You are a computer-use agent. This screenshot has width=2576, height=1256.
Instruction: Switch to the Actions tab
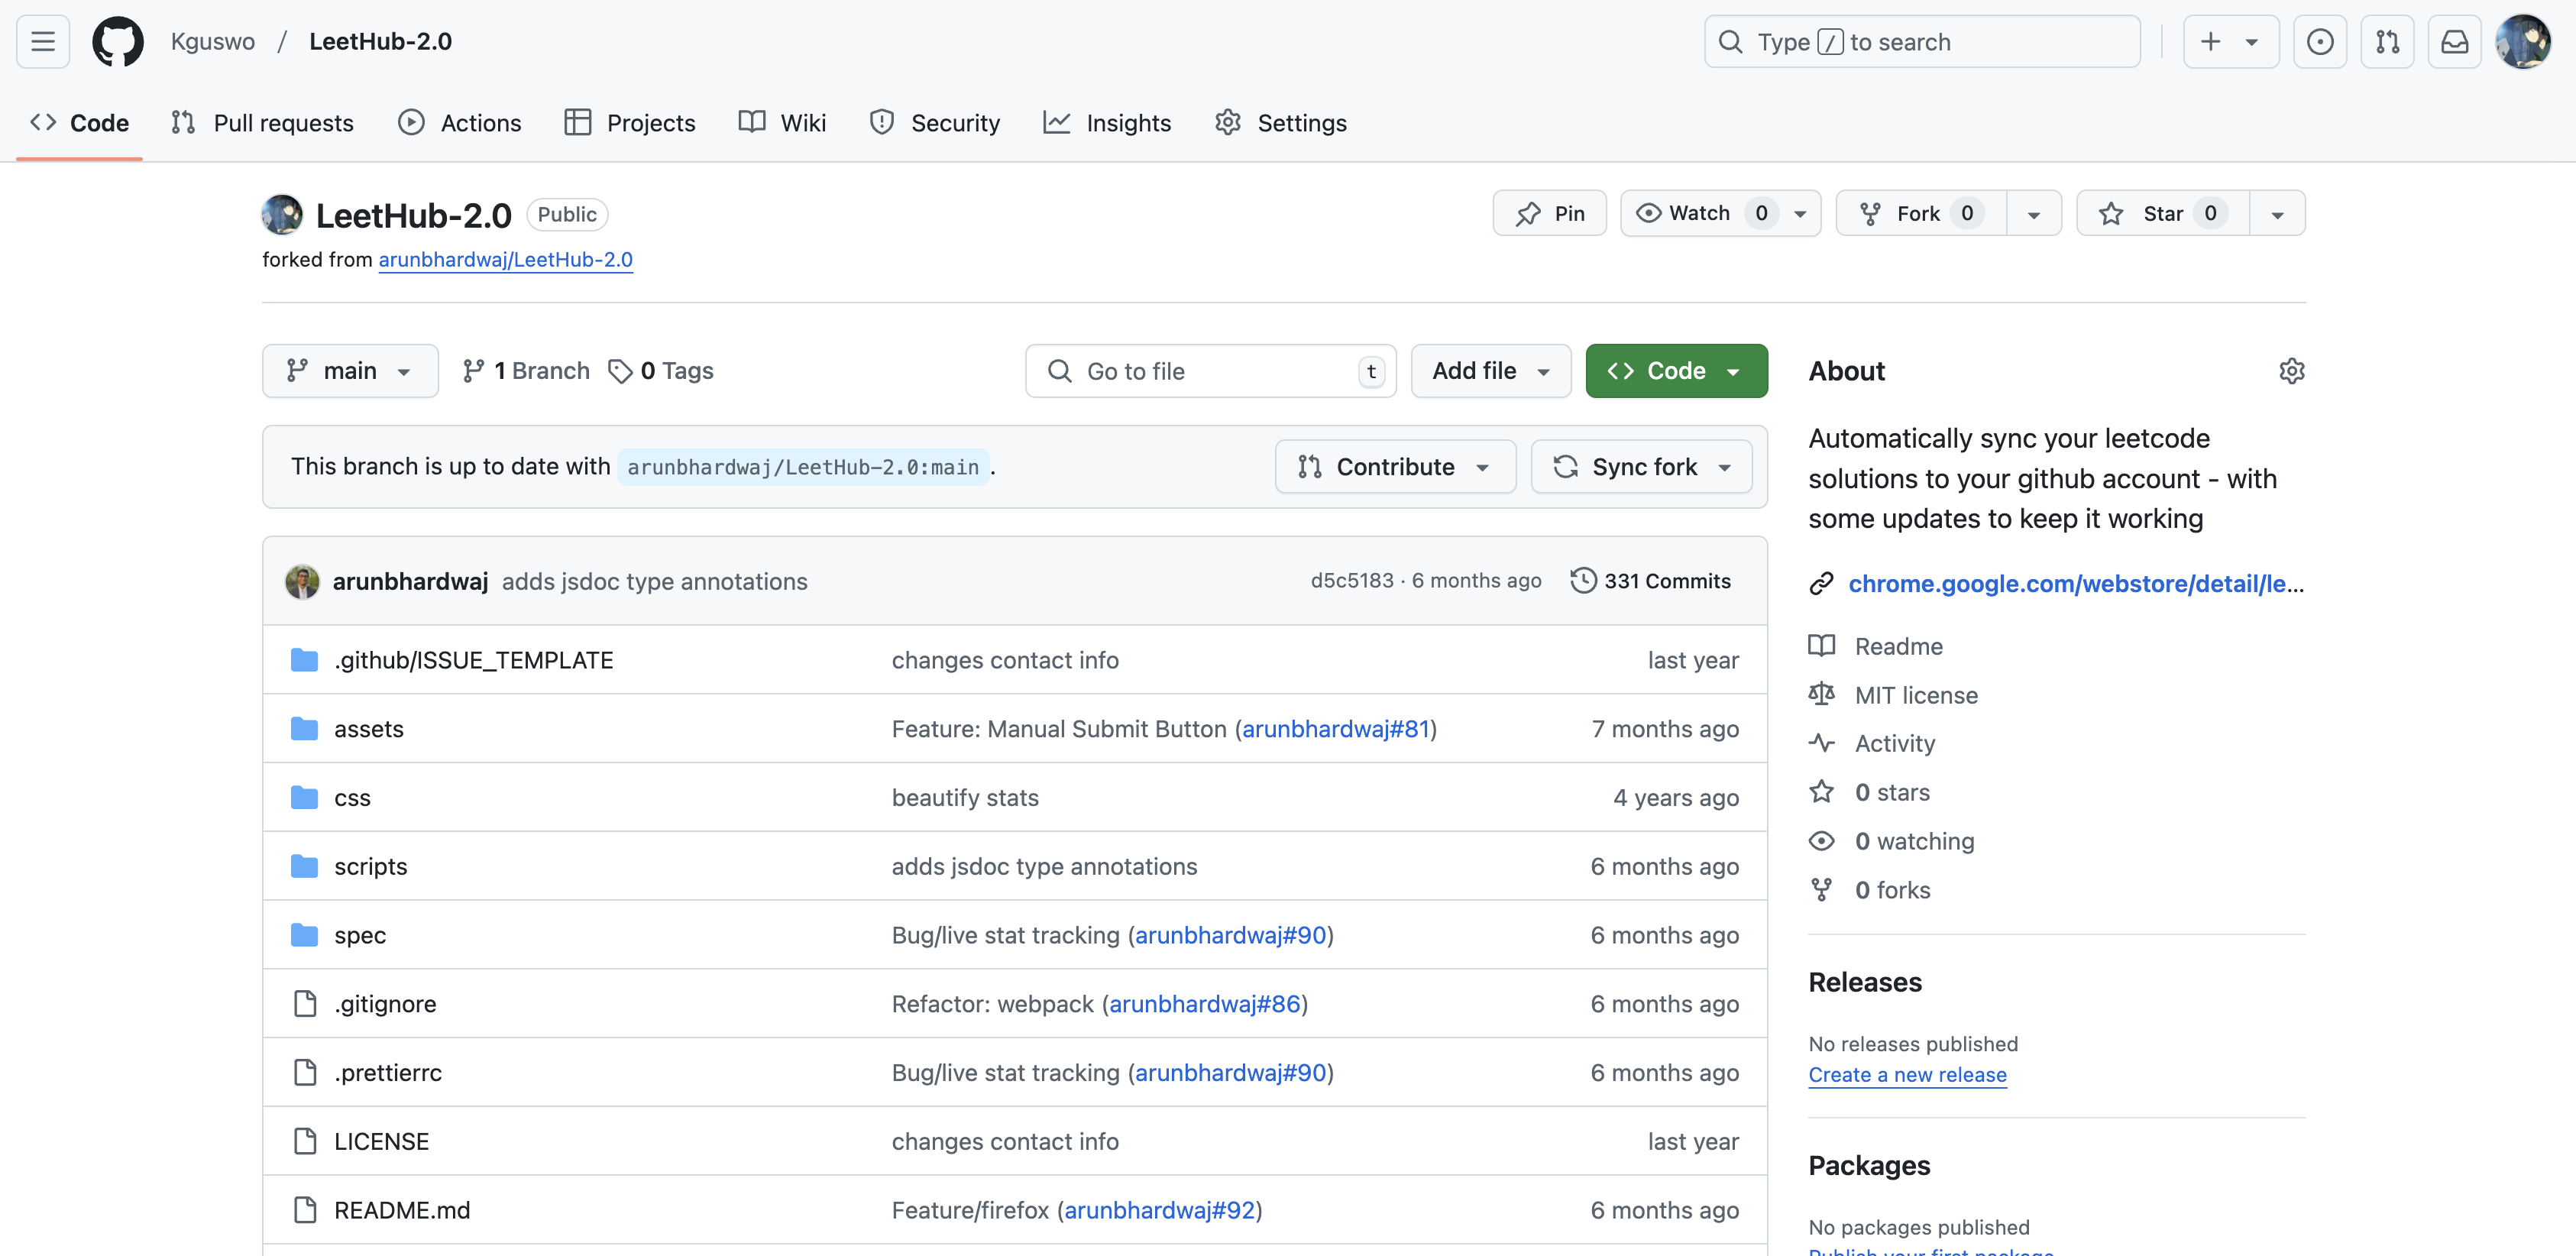pos(460,123)
